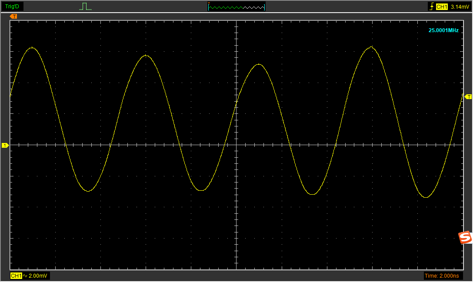Click the AC coupling symbol beside CH1
Viewport: 473px width, 282px height.
coord(25,275)
